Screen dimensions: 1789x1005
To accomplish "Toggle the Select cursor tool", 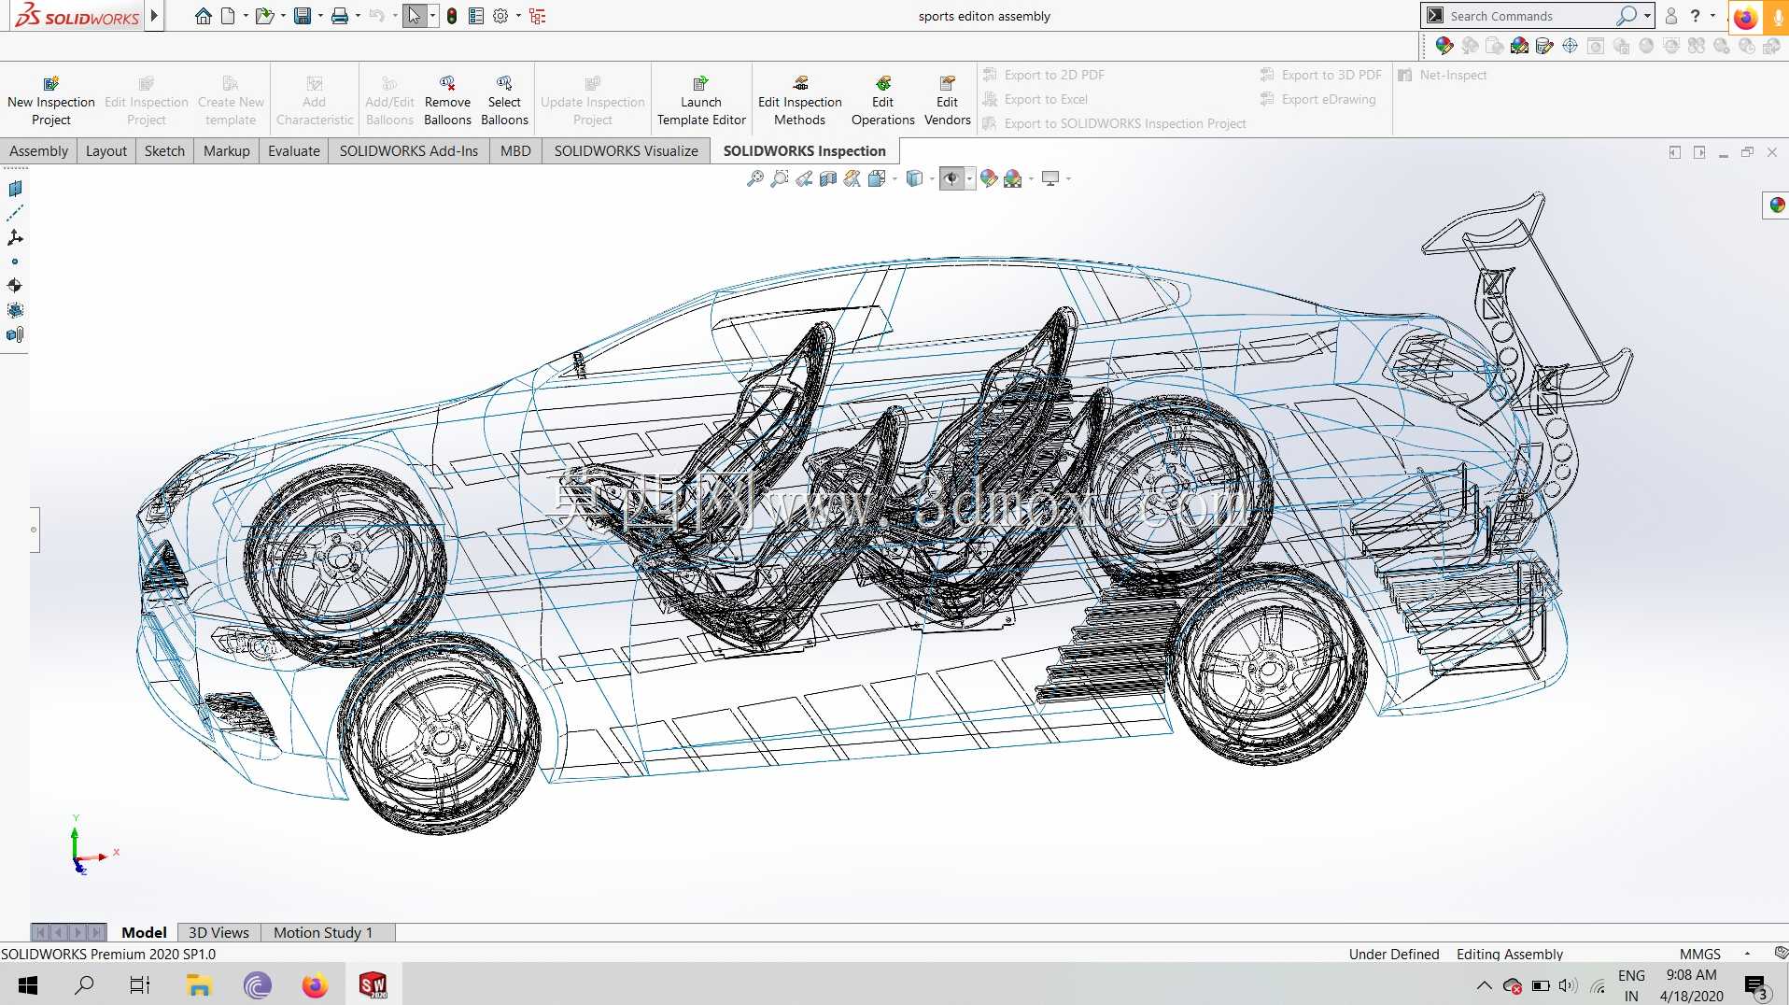I will tap(415, 16).
